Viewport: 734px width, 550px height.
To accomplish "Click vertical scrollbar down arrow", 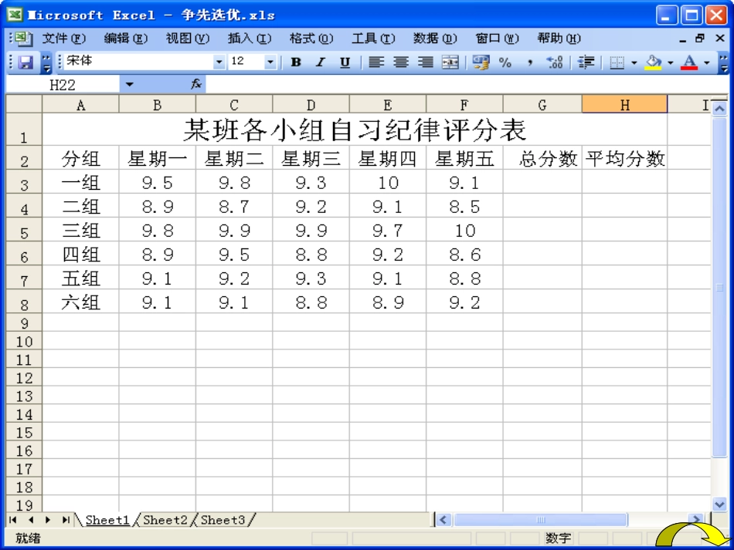I will tap(719, 504).
